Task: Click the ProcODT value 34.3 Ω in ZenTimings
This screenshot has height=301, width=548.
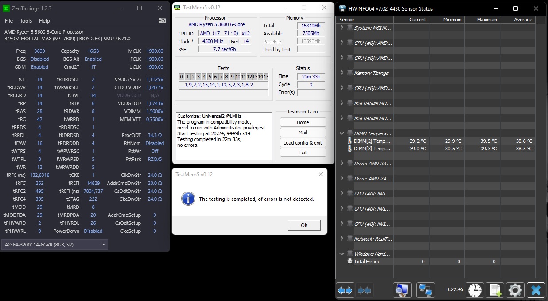Action: (x=155, y=135)
